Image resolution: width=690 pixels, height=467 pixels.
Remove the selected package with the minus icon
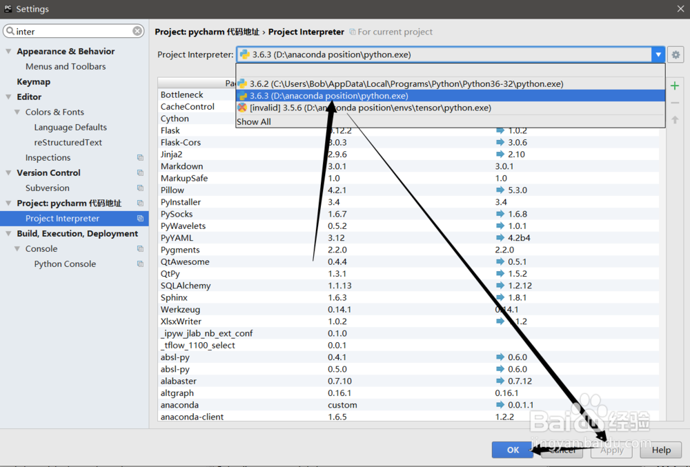click(x=675, y=103)
